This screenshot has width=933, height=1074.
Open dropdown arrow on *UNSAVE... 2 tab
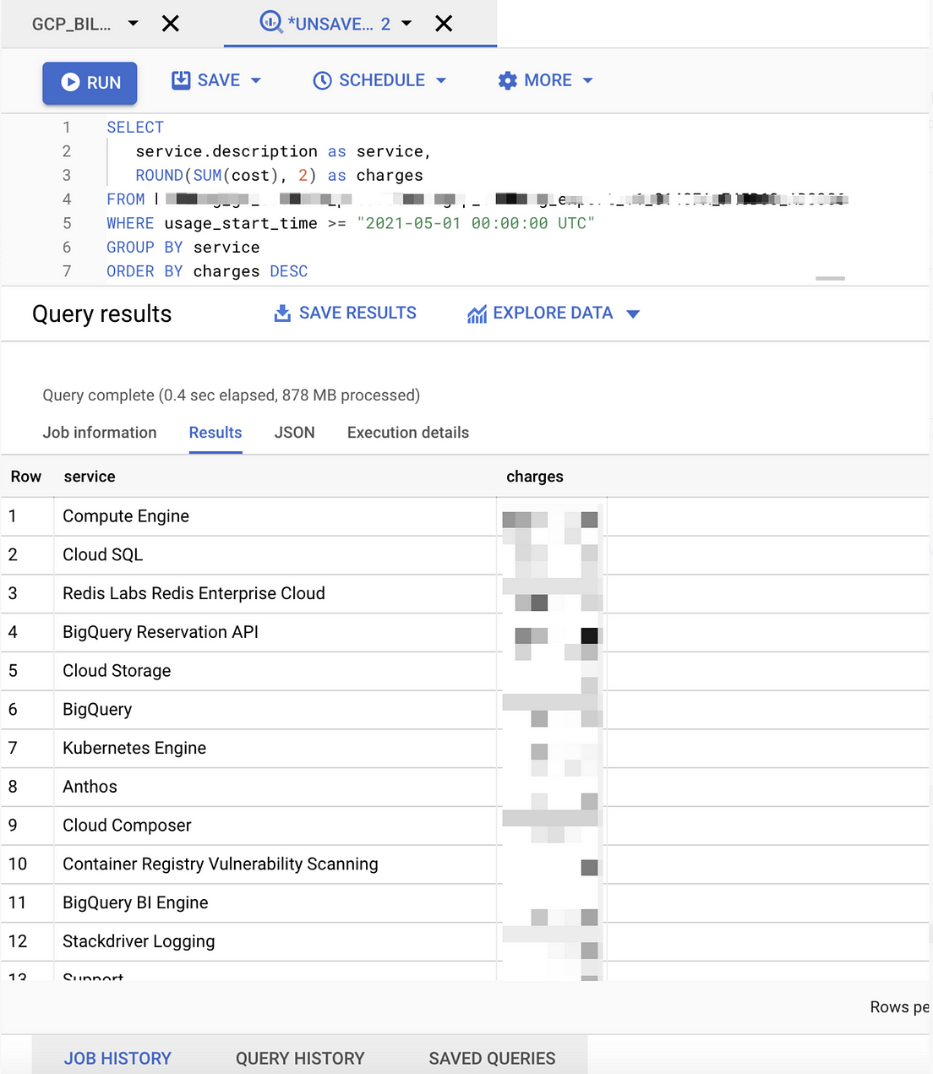tap(406, 24)
